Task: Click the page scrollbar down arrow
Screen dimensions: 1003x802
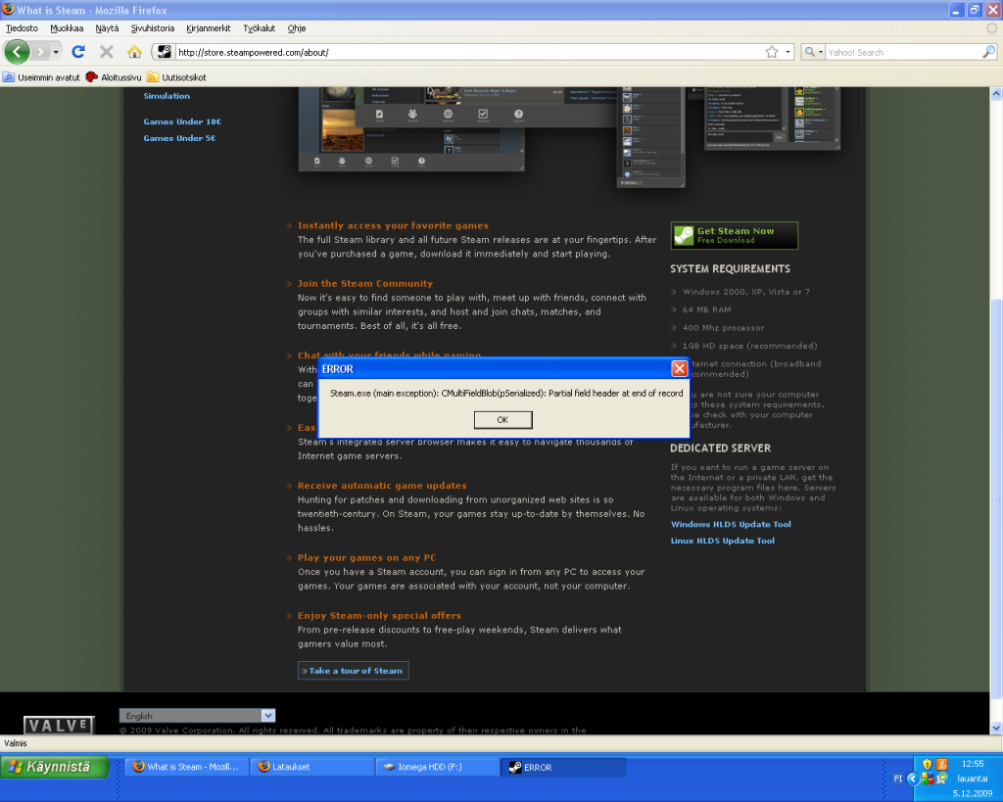Action: 996,728
